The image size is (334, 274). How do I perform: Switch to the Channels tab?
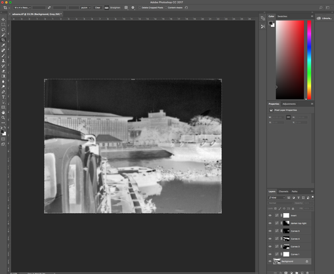pyautogui.click(x=283, y=191)
